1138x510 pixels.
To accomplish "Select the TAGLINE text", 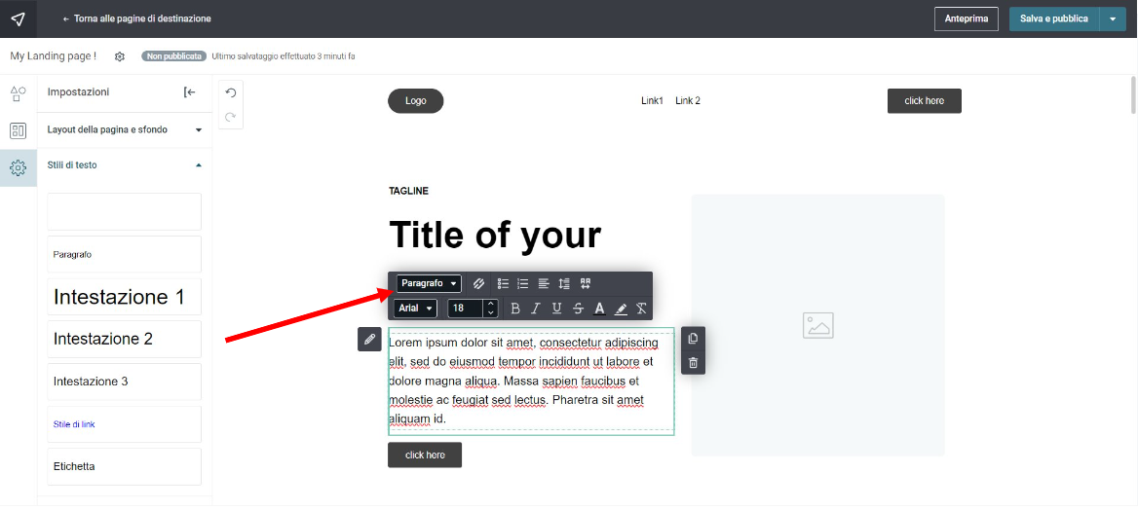I will tap(408, 191).
